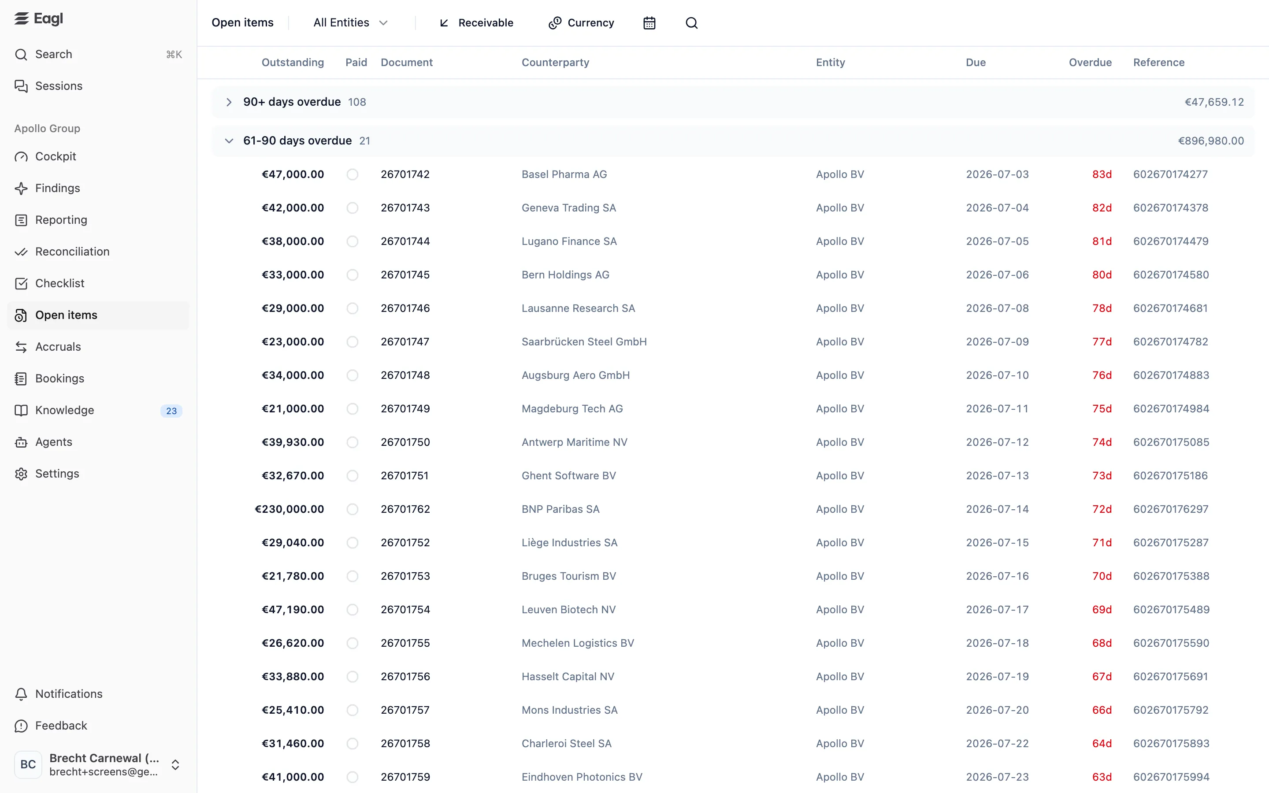Click the Agents robot icon

[21, 442]
